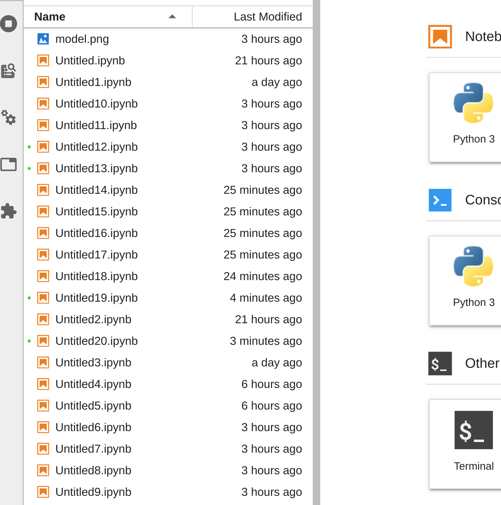Click the notebook icon beside Untitled14.ipynb
Screen dimensions: 501x505
pos(43,190)
